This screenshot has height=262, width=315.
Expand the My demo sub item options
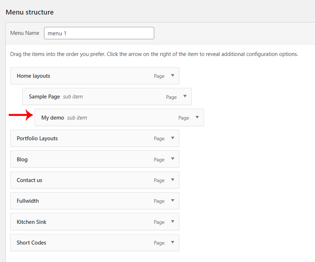tap(197, 117)
